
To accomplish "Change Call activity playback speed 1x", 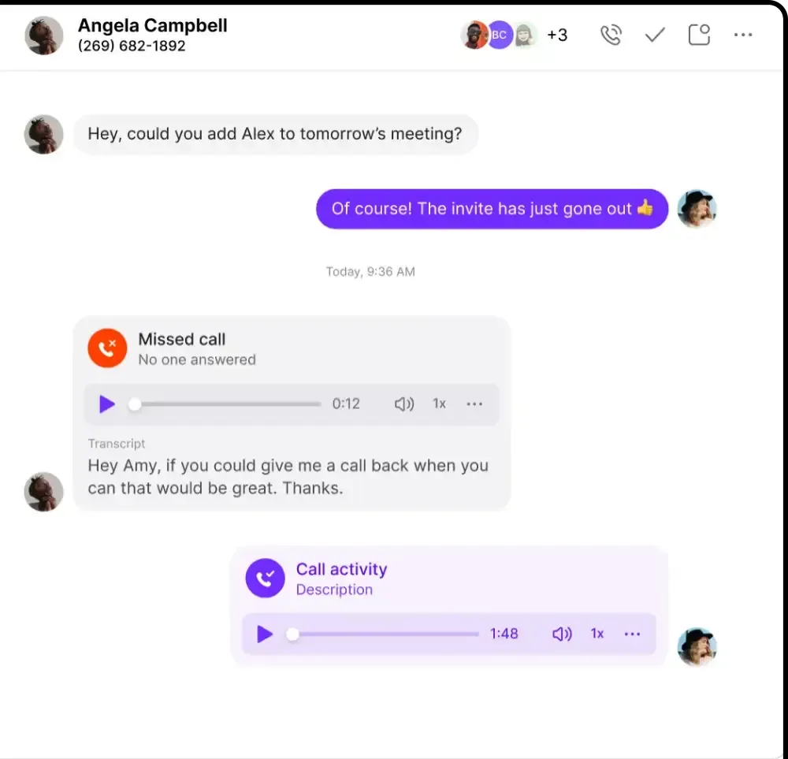I will [597, 634].
